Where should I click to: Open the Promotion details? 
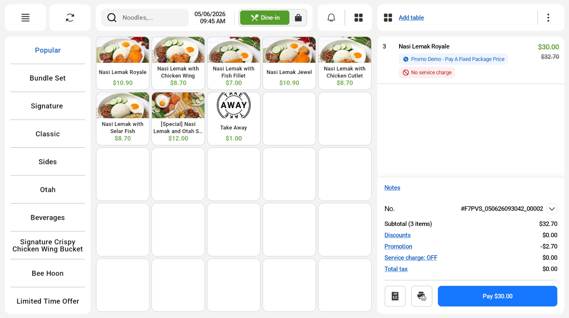[398, 246]
